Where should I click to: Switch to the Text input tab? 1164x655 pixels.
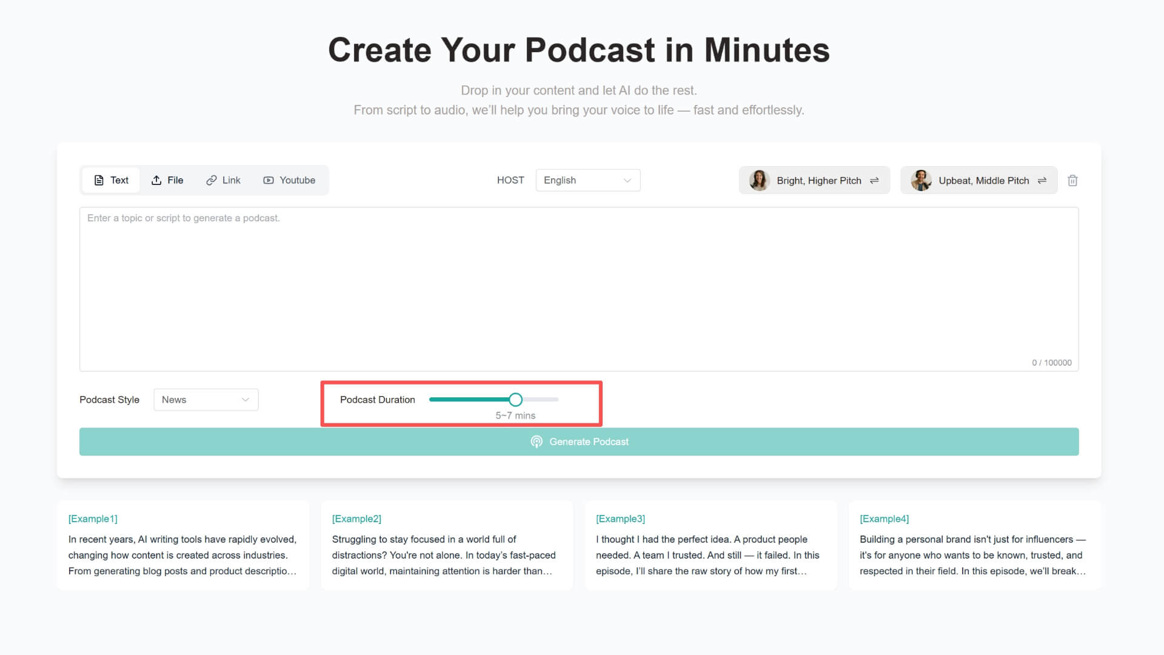[x=111, y=180]
